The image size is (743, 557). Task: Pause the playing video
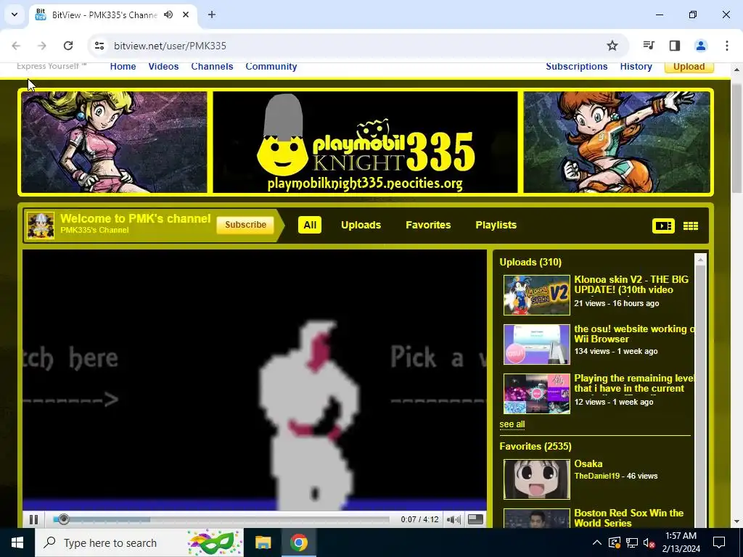(x=33, y=519)
